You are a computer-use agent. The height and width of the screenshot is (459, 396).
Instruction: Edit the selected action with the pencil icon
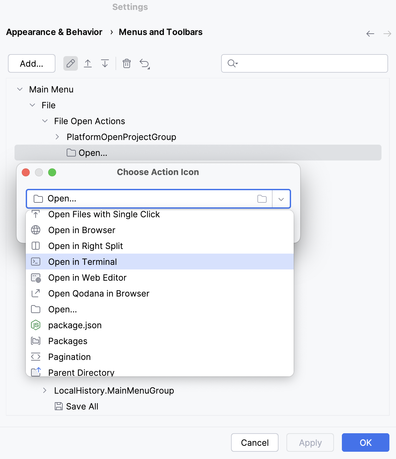pos(70,63)
